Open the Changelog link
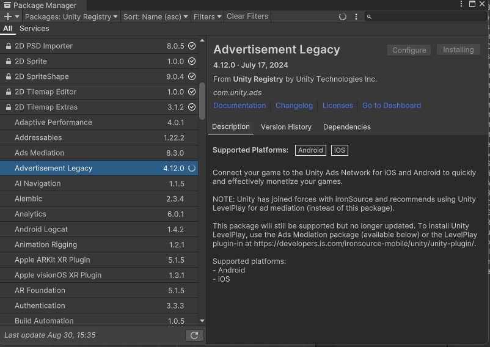 [294, 106]
